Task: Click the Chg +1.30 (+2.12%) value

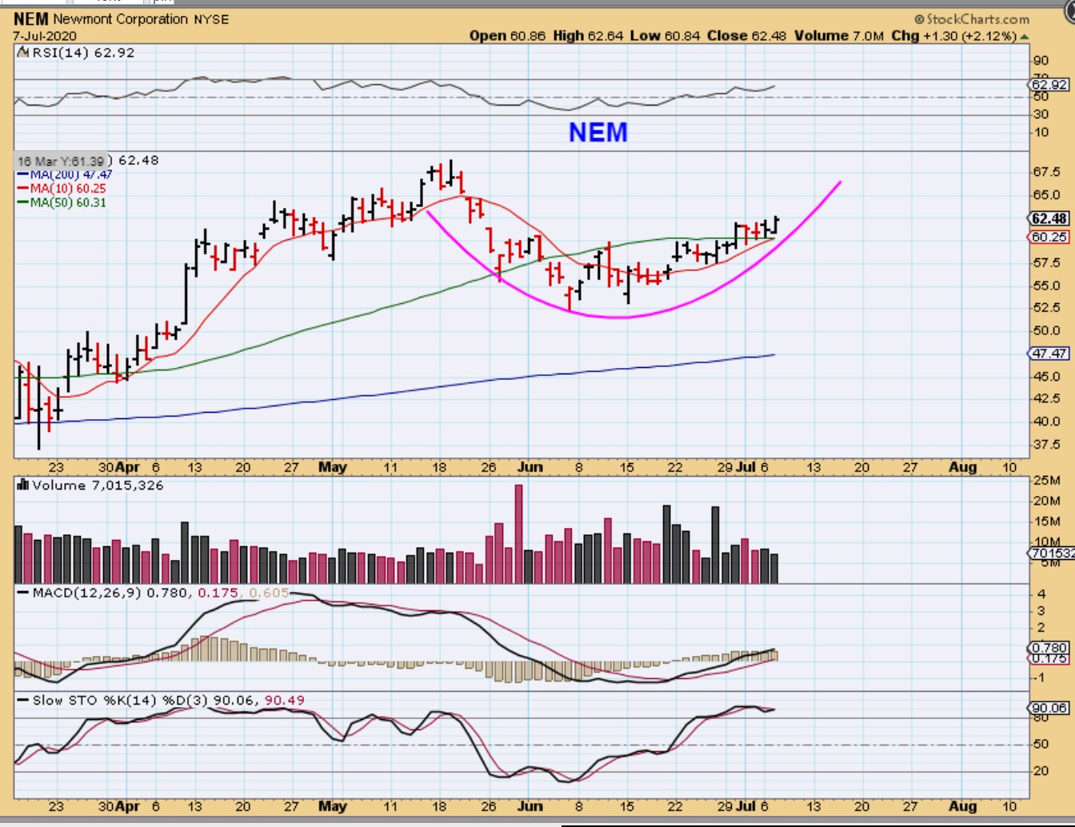Action: pyautogui.click(x=954, y=36)
